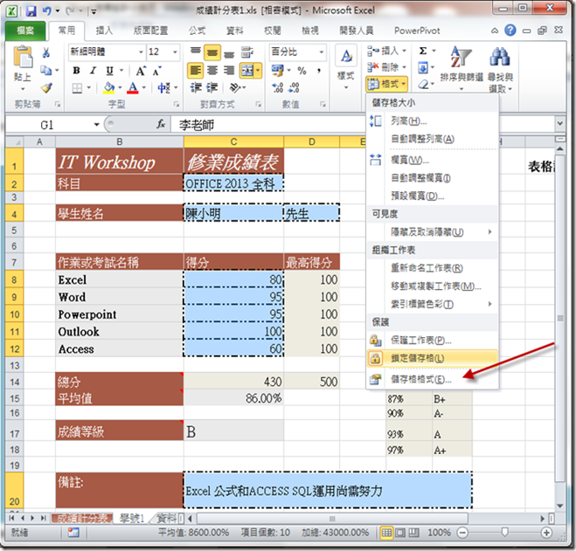Select the 學號1 sheet tab
The height and width of the screenshot is (551, 576).
click(x=132, y=519)
